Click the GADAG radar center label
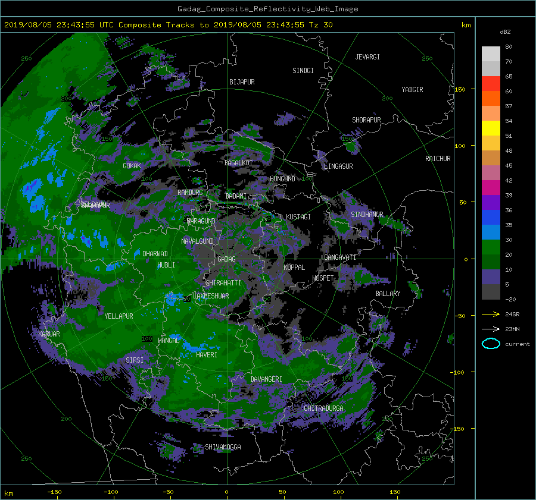Image resolution: width=536 pixels, height=500 pixels. tap(226, 259)
